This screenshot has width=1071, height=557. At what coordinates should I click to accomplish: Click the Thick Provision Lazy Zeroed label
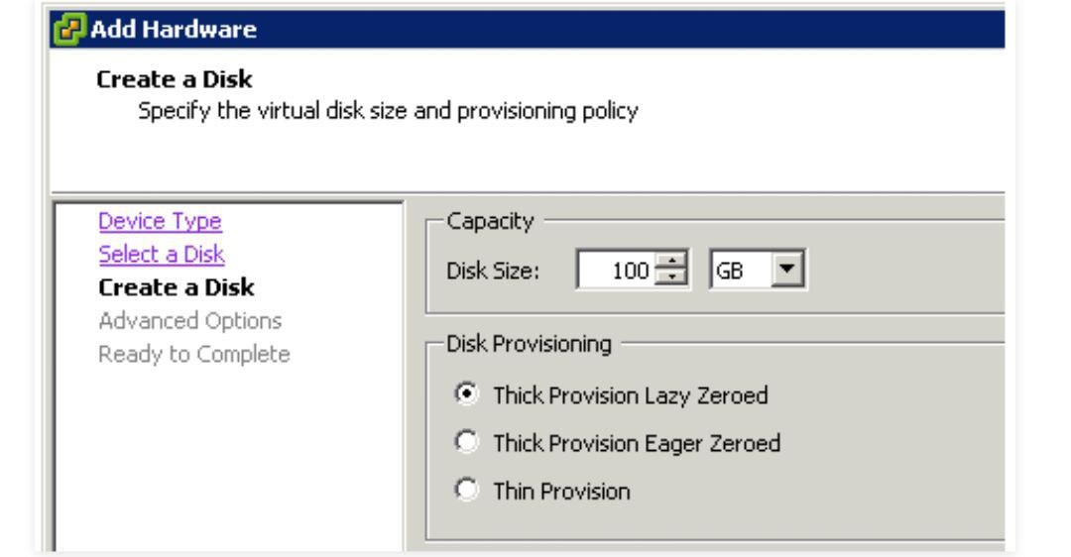(x=631, y=395)
